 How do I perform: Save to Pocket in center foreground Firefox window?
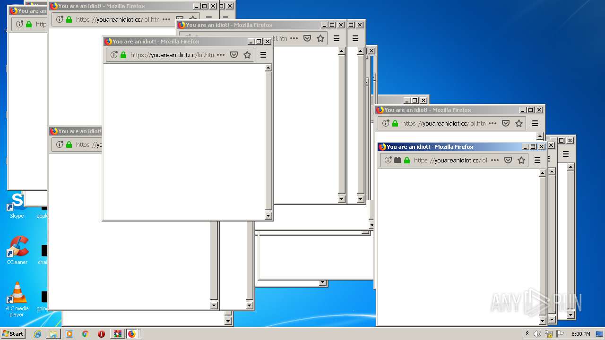[233, 55]
